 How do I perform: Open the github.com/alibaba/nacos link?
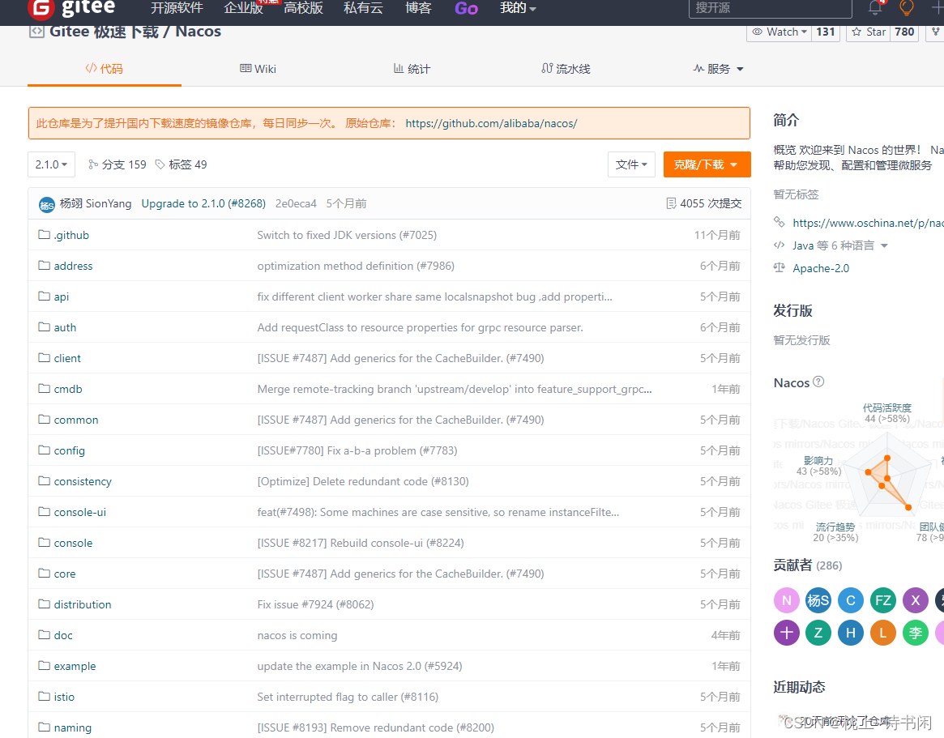491,123
